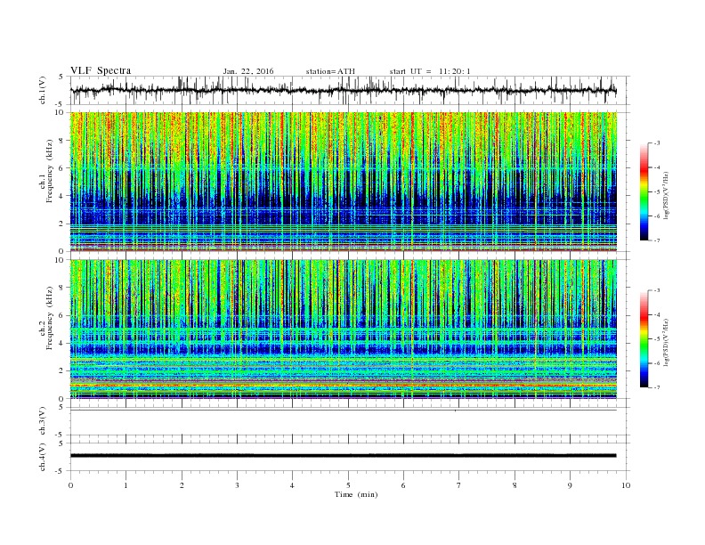Click the "ch.3(V)" axis label
Image resolution: width=705 pixels, height=545 pixels.
pyautogui.click(x=43, y=421)
